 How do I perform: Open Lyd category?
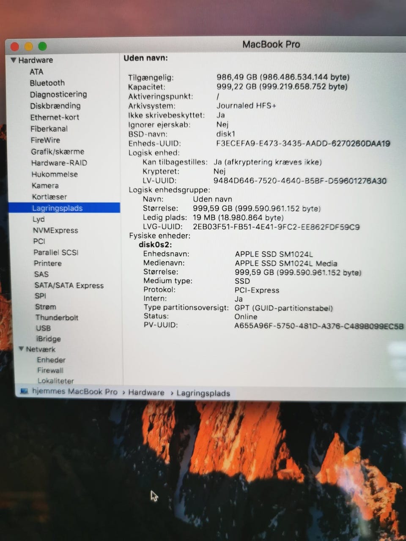[x=38, y=219]
